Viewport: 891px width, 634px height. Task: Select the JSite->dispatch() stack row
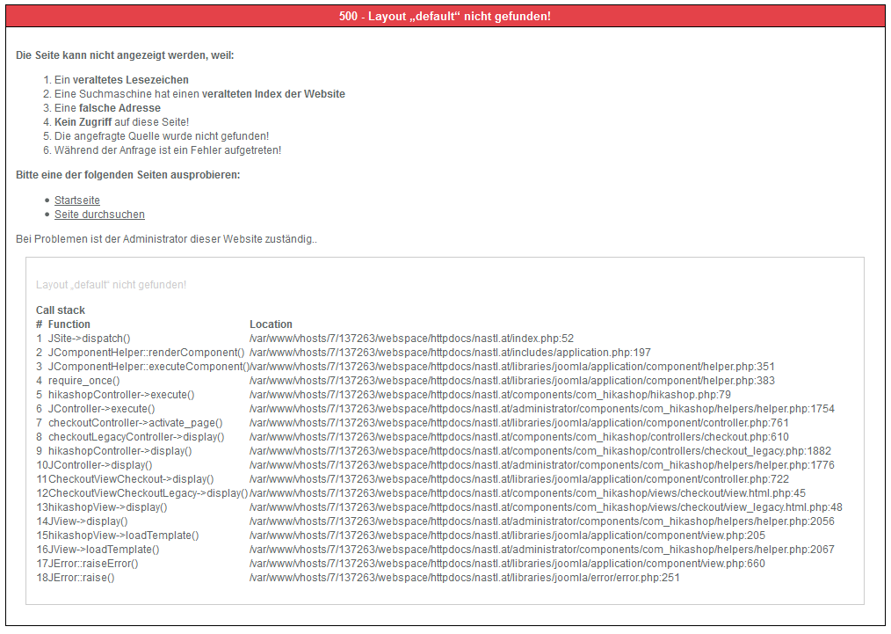coord(89,339)
